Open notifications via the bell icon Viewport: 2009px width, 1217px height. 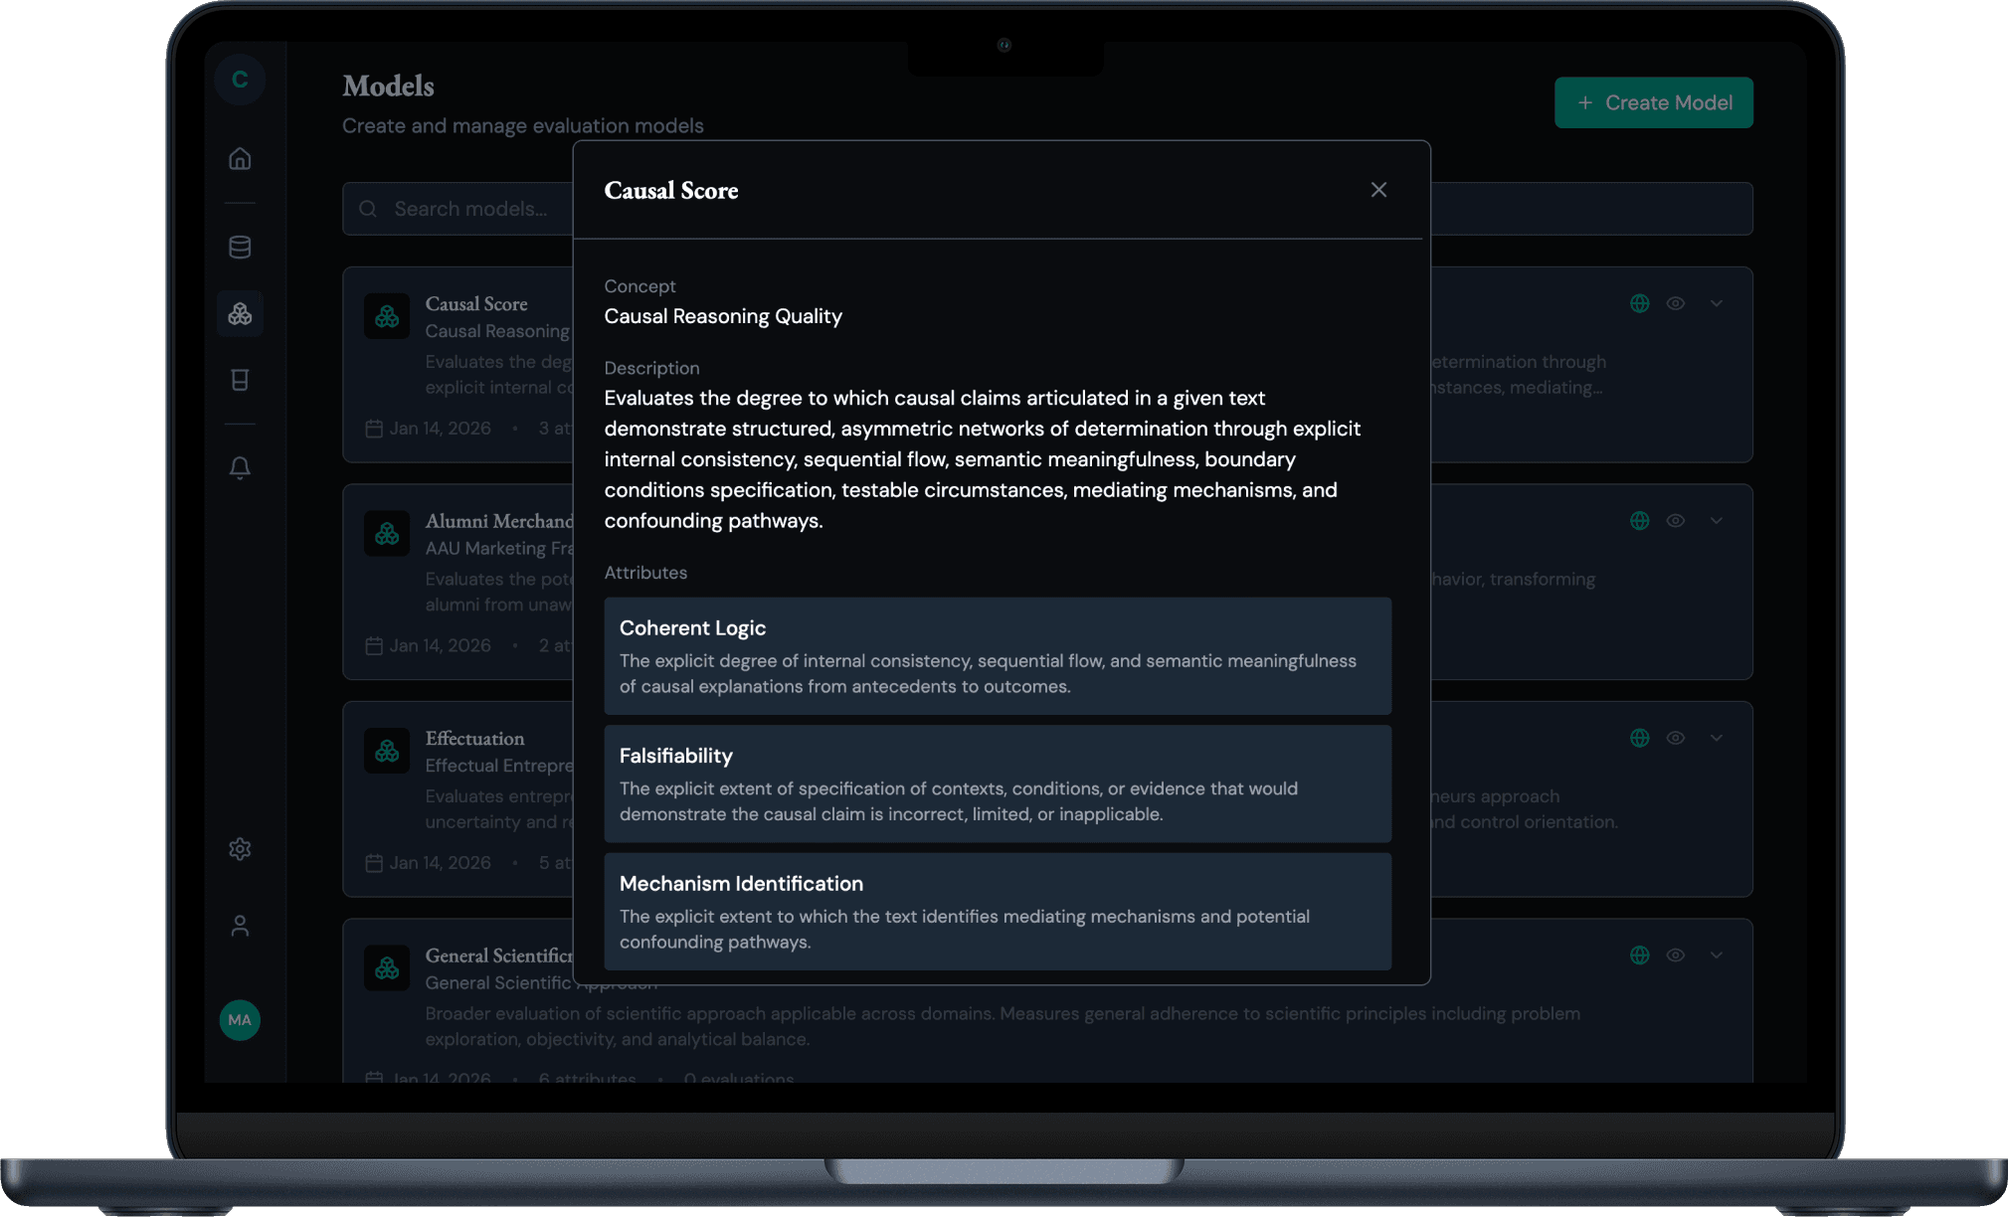240,467
